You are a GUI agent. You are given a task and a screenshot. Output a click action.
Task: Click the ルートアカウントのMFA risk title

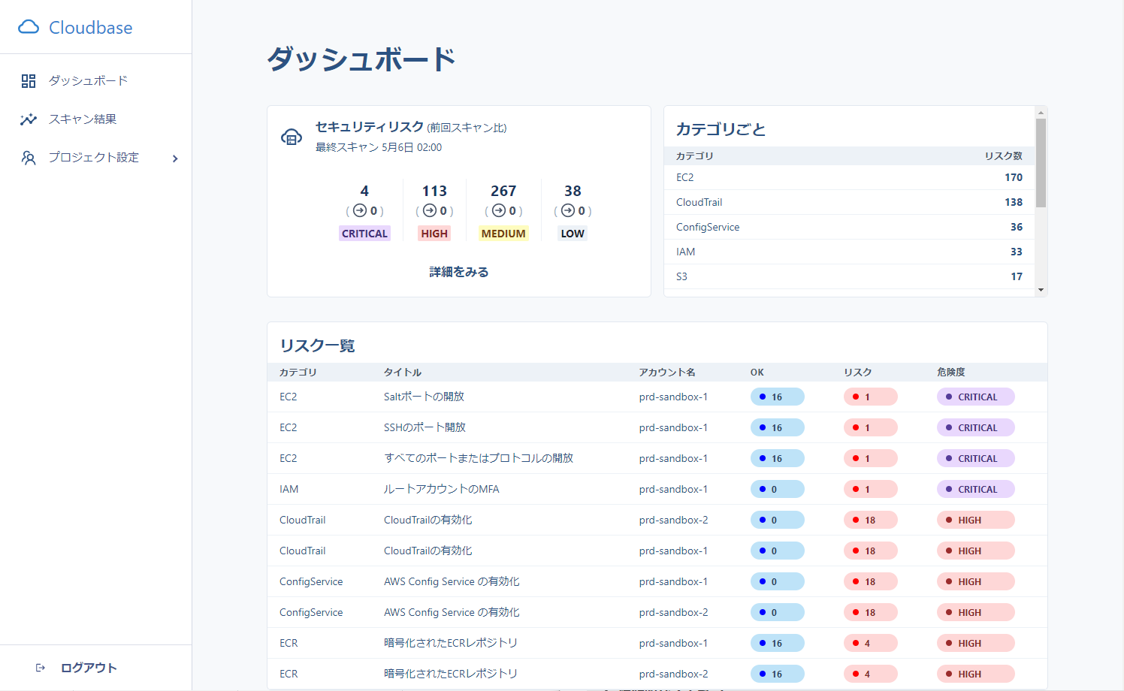click(x=442, y=489)
